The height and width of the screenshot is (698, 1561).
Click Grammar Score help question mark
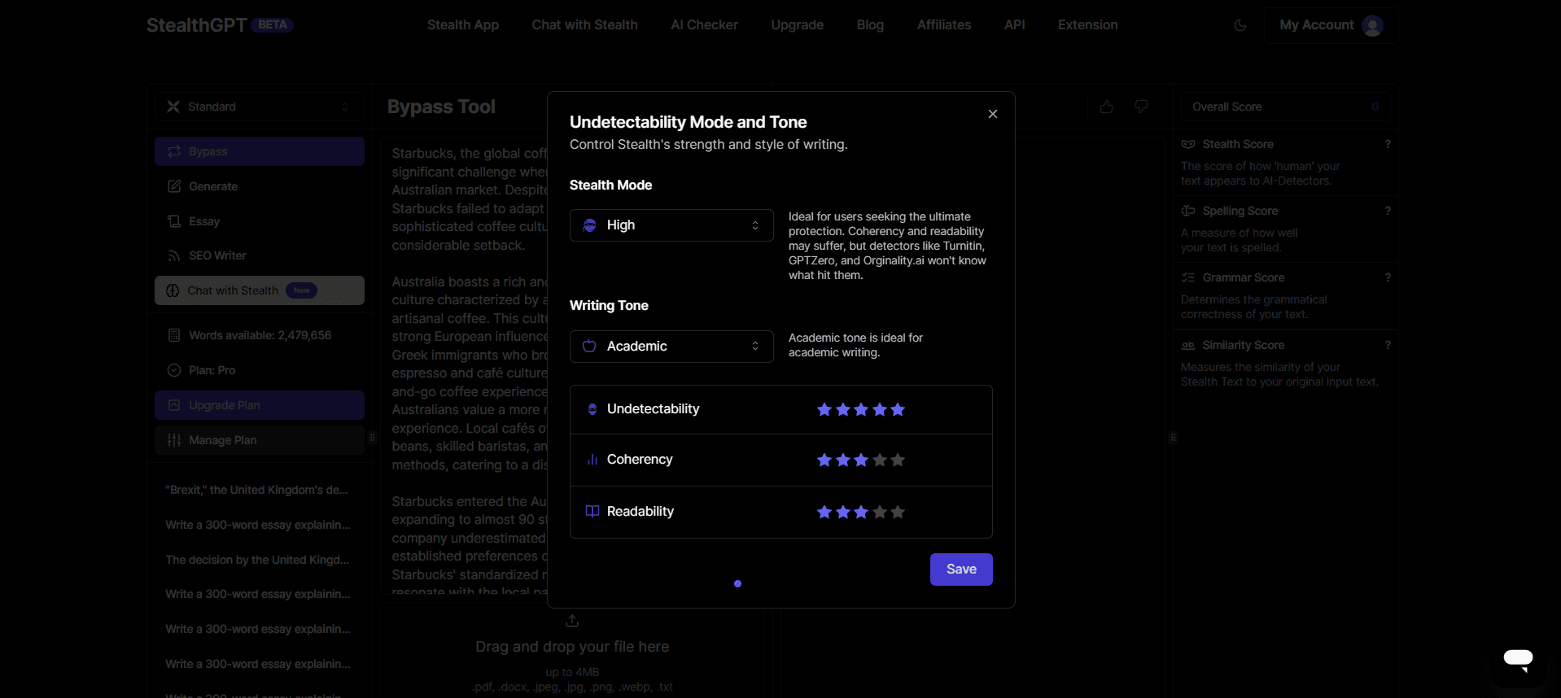(1388, 277)
